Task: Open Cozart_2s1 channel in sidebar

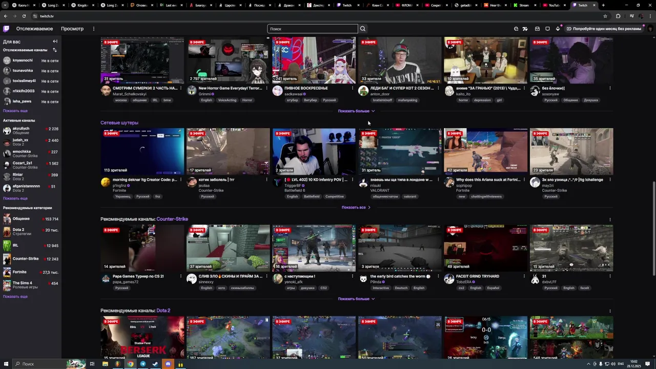Action: pos(31,165)
